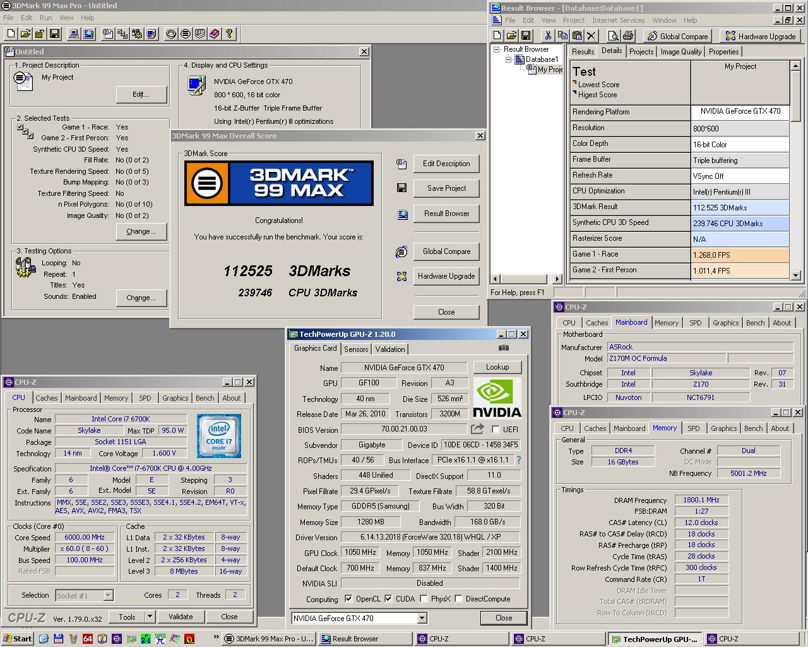Click the Cut scissors icon in Result Browser
808x647 pixels.
pos(548,36)
